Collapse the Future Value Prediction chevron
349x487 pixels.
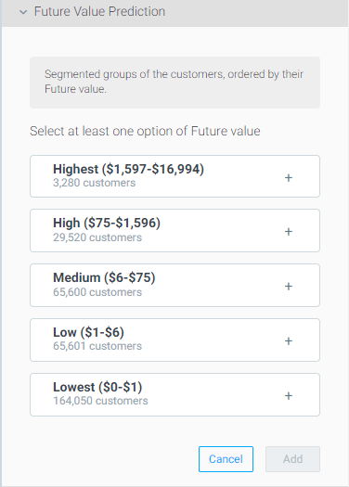(x=23, y=12)
